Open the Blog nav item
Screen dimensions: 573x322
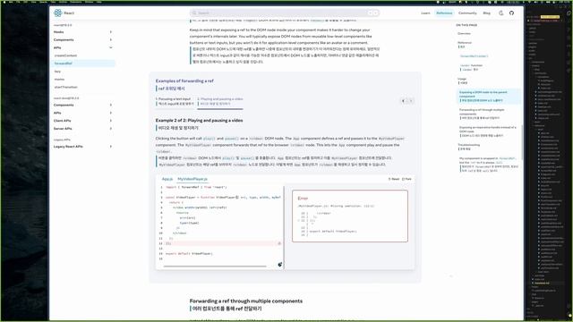pyautogui.click(x=486, y=13)
